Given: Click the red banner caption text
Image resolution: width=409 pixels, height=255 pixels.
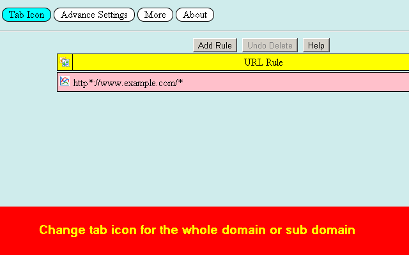Looking at the screenshot, I should (x=197, y=230).
